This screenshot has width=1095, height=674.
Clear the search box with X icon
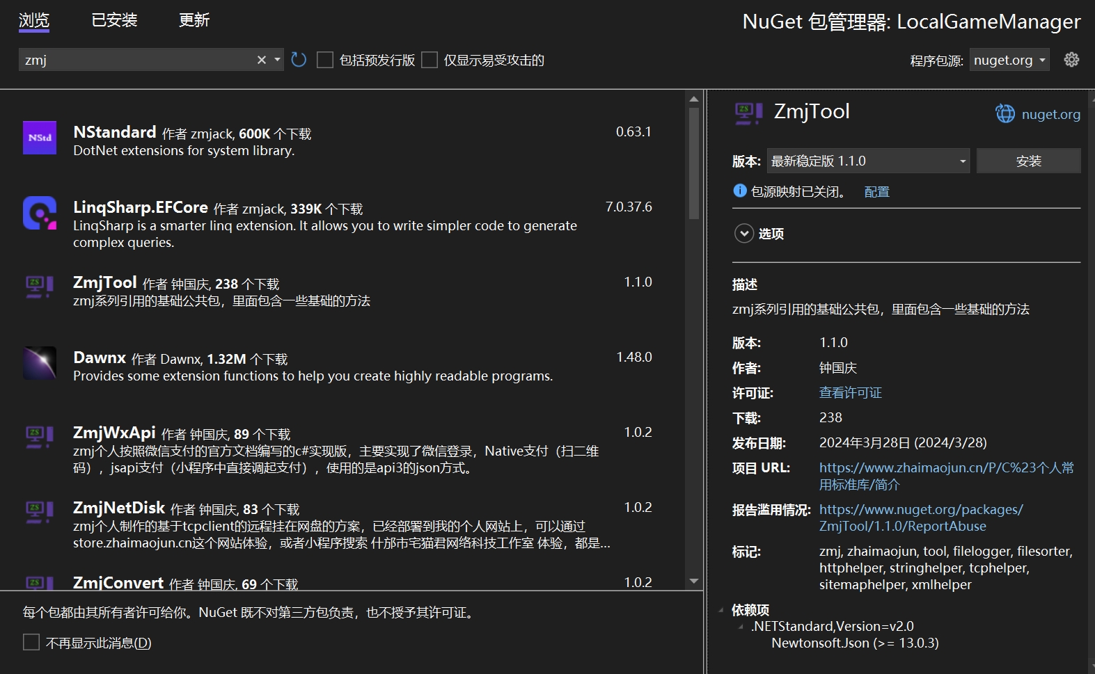262,60
